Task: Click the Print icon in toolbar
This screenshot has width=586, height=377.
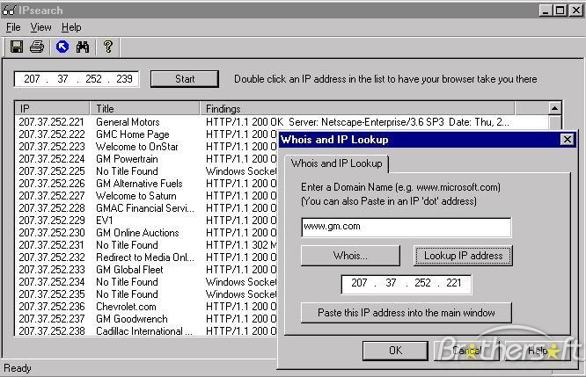Action: click(x=37, y=47)
